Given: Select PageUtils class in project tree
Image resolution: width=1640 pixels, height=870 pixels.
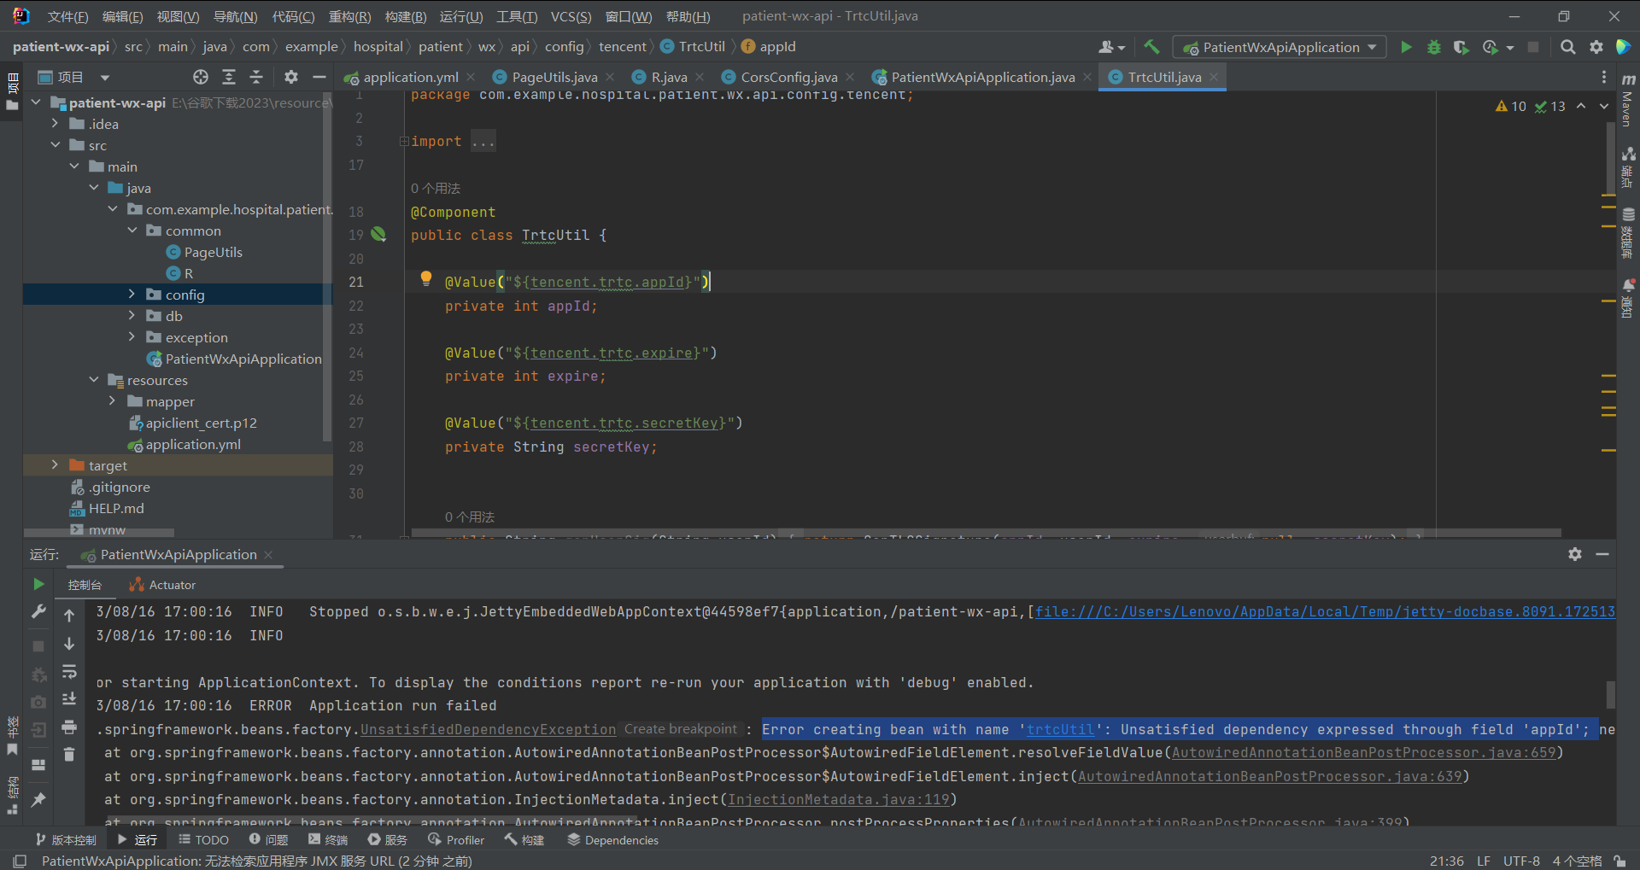Looking at the screenshot, I should 214,252.
